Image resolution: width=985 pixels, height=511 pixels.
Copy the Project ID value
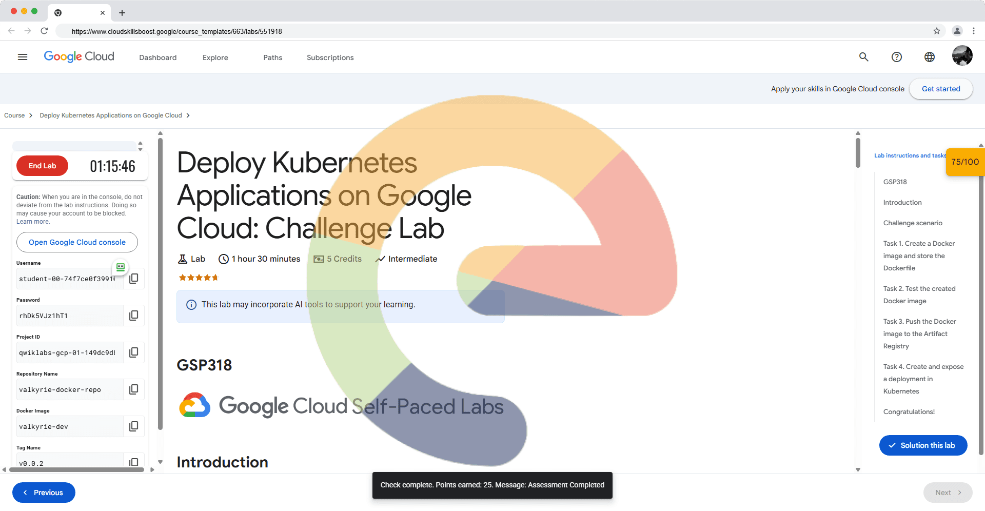click(134, 352)
